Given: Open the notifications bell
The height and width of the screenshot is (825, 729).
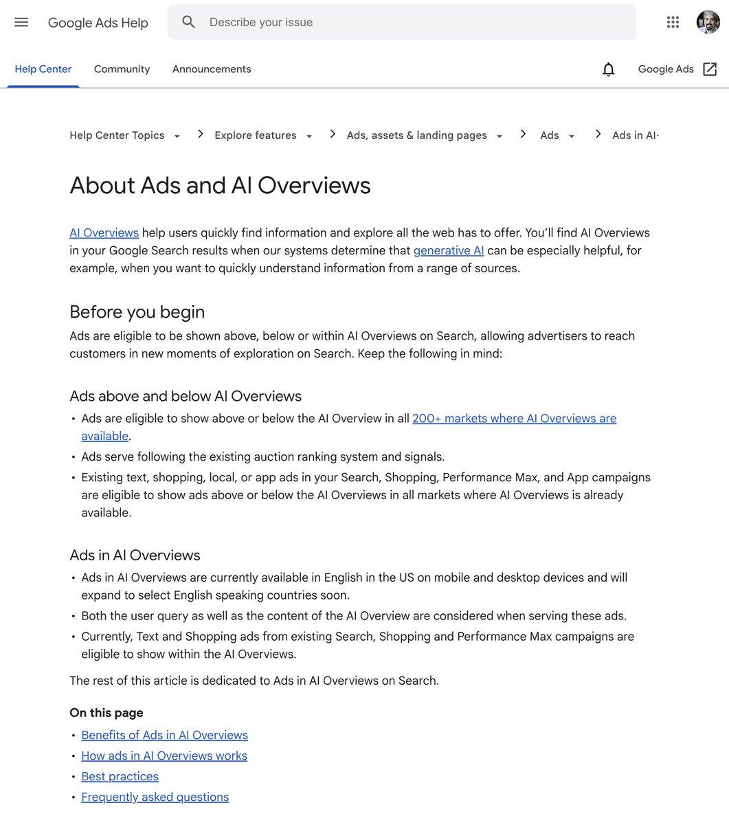Looking at the screenshot, I should click(608, 69).
